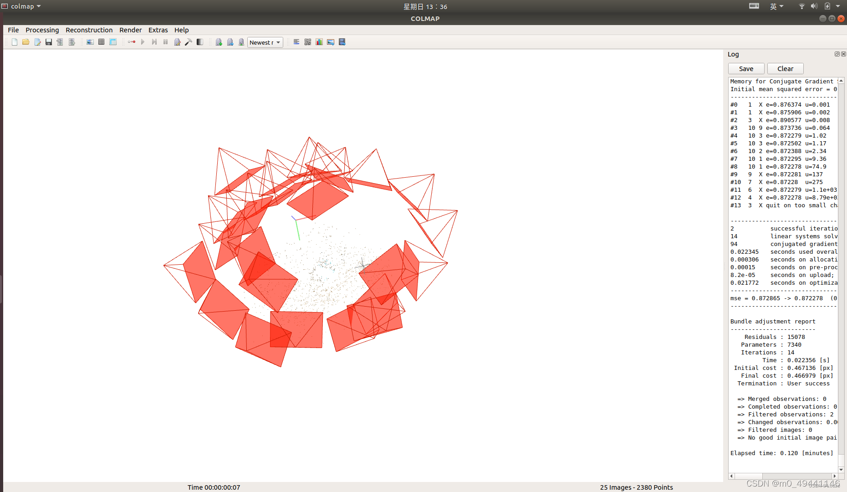Open render options with the gradient icon

coord(199,42)
